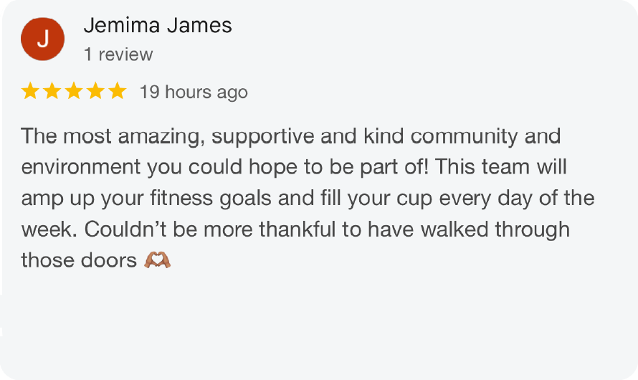
Task: Click the word "Couldn't" in the review
Action: pos(125,229)
